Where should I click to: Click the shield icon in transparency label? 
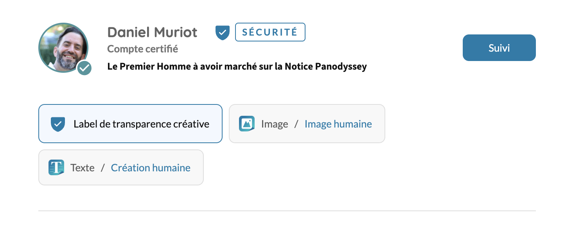coord(57,124)
